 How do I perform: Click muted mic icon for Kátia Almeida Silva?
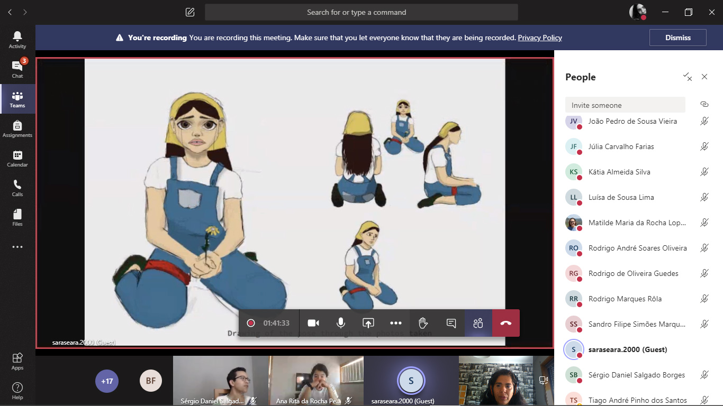[x=704, y=172]
